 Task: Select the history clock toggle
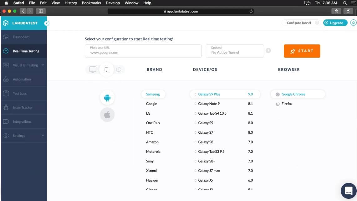(x=119, y=70)
